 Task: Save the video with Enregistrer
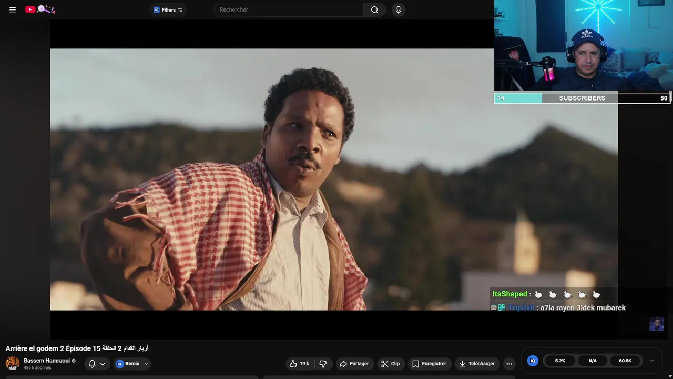click(429, 364)
